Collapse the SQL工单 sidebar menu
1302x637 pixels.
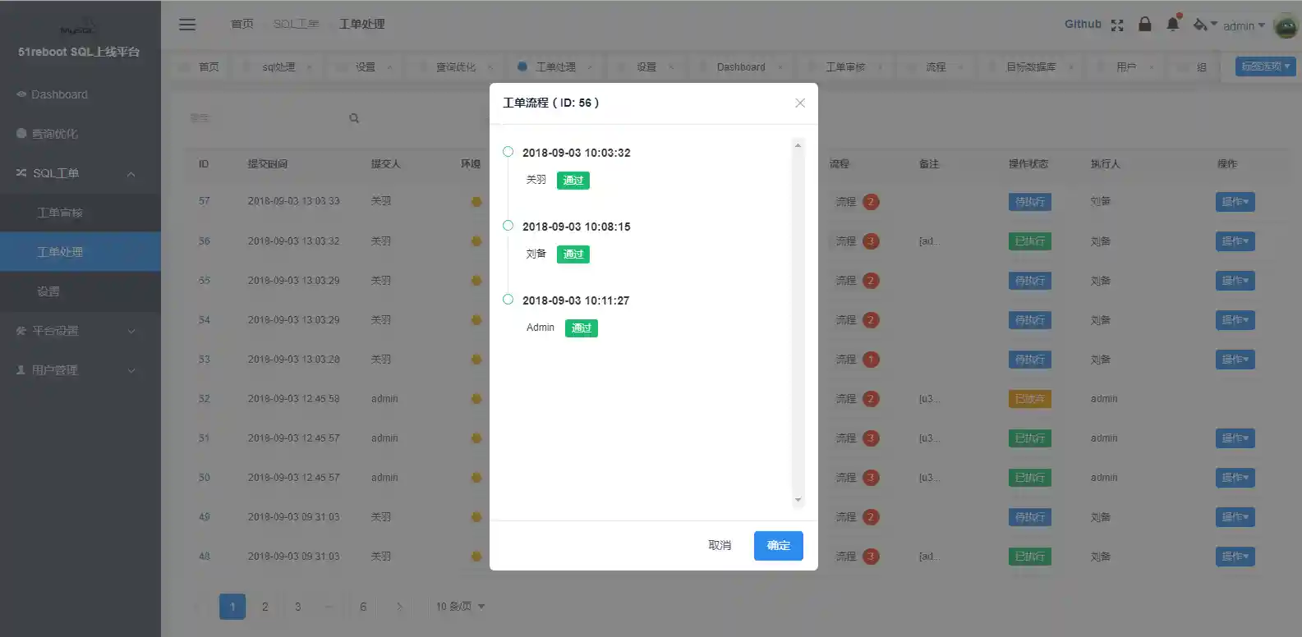[81, 173]
